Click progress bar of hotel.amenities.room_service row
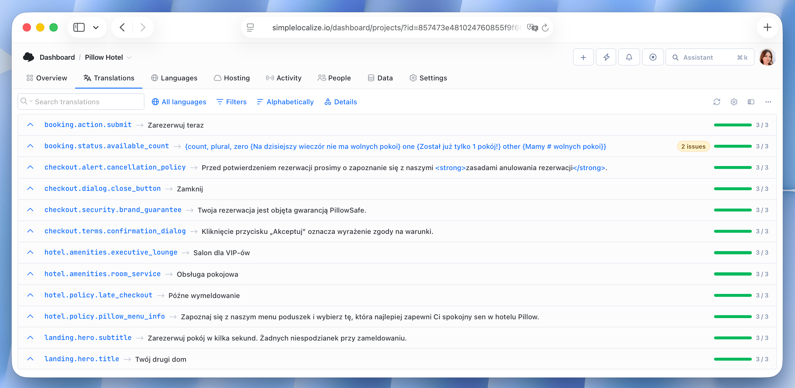This screenshot has width=795, height=388. tap(733, 274)
